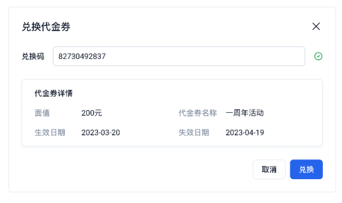Screen dimensions: 342x203
Task: Click the 200元 face value text
Action: 91,113
